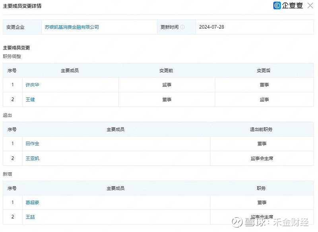Open member profile 田作全
This screenshot has height=232, width=318.
33,144
